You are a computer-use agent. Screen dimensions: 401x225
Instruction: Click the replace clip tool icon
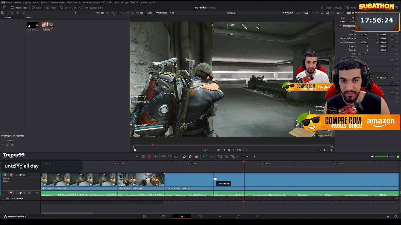(x=176, y=157)
